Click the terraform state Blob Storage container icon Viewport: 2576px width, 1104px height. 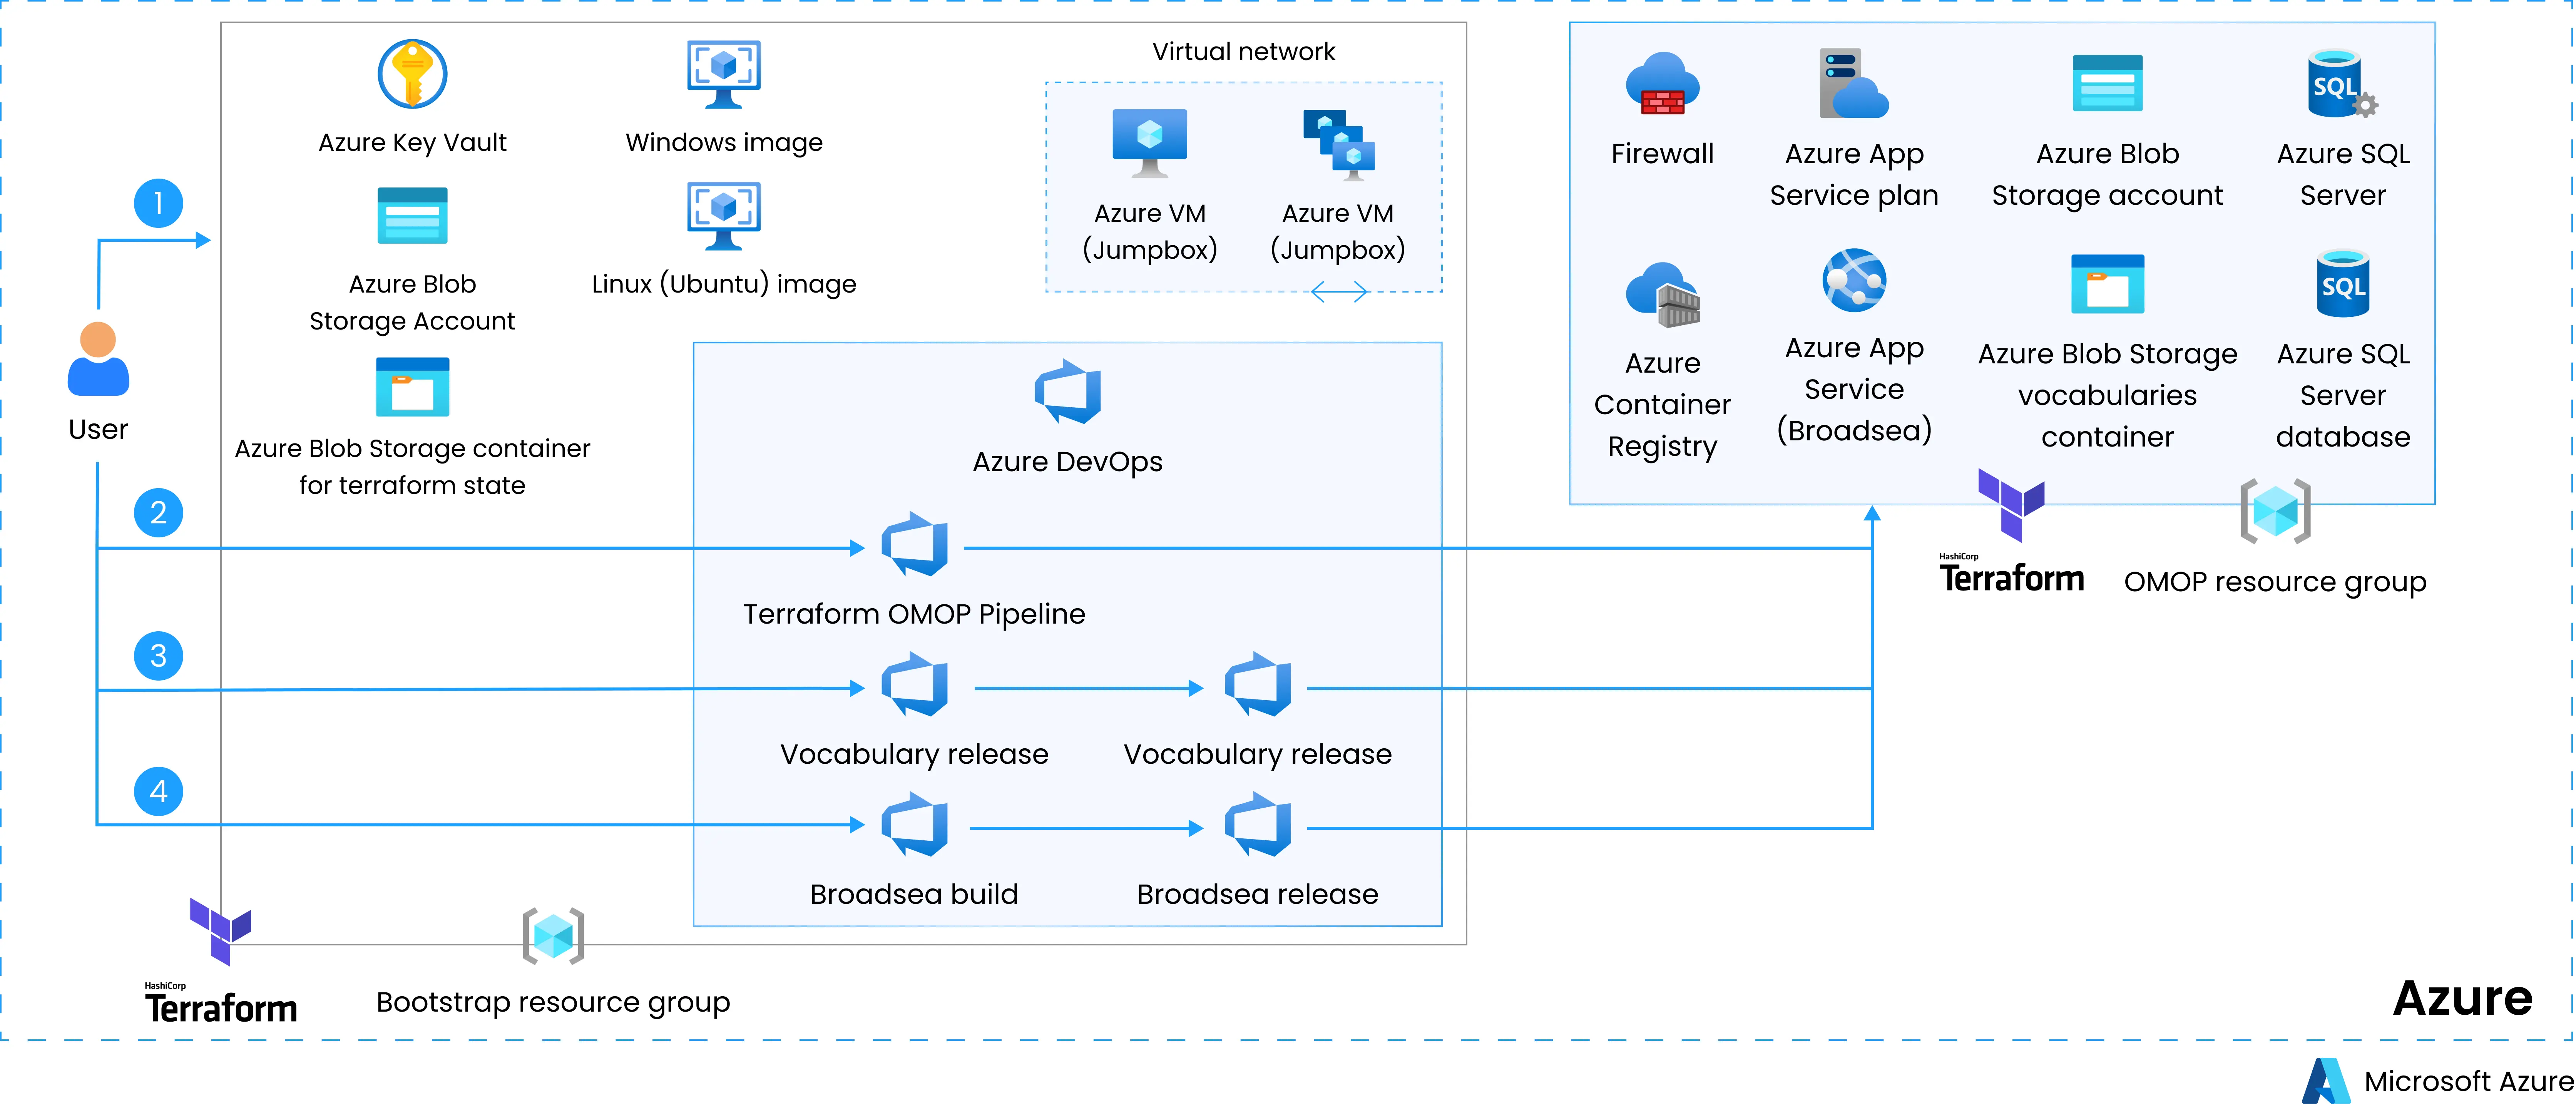click(412, 387)
